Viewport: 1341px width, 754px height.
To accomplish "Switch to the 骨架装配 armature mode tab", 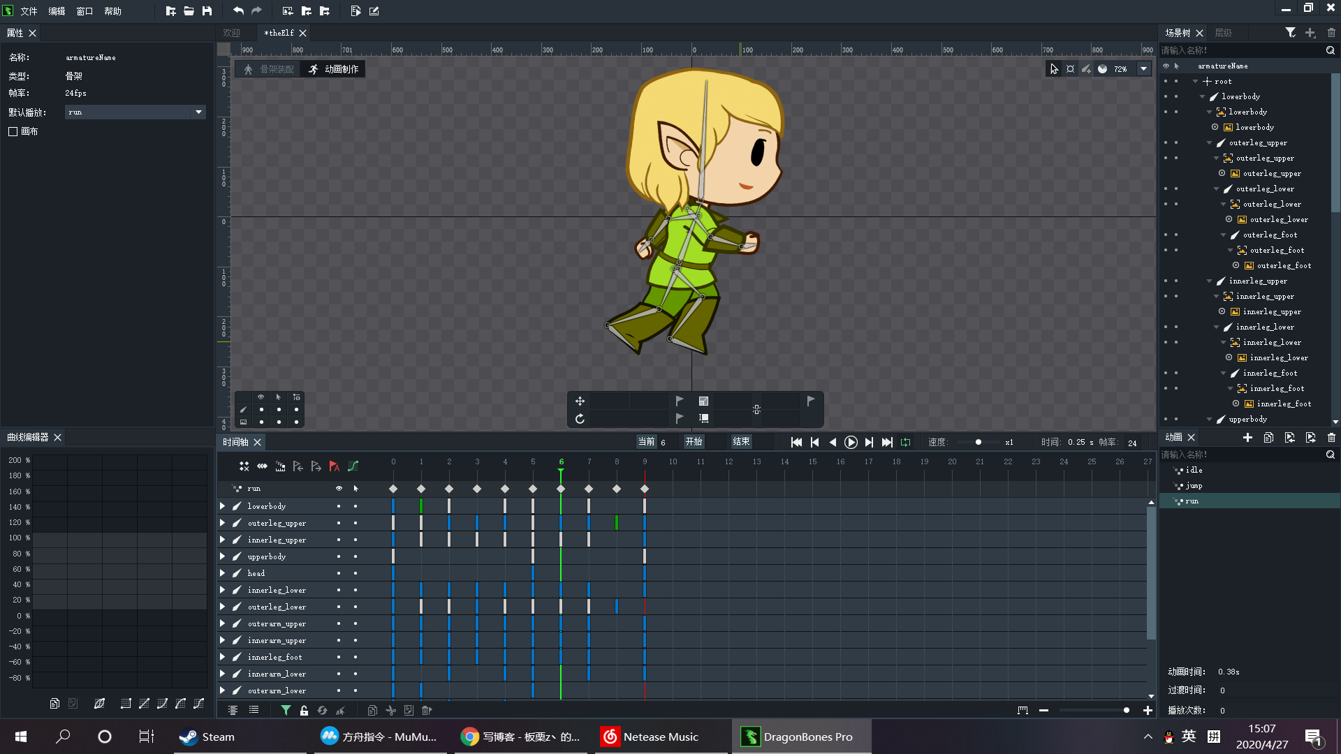I will 269,69.
